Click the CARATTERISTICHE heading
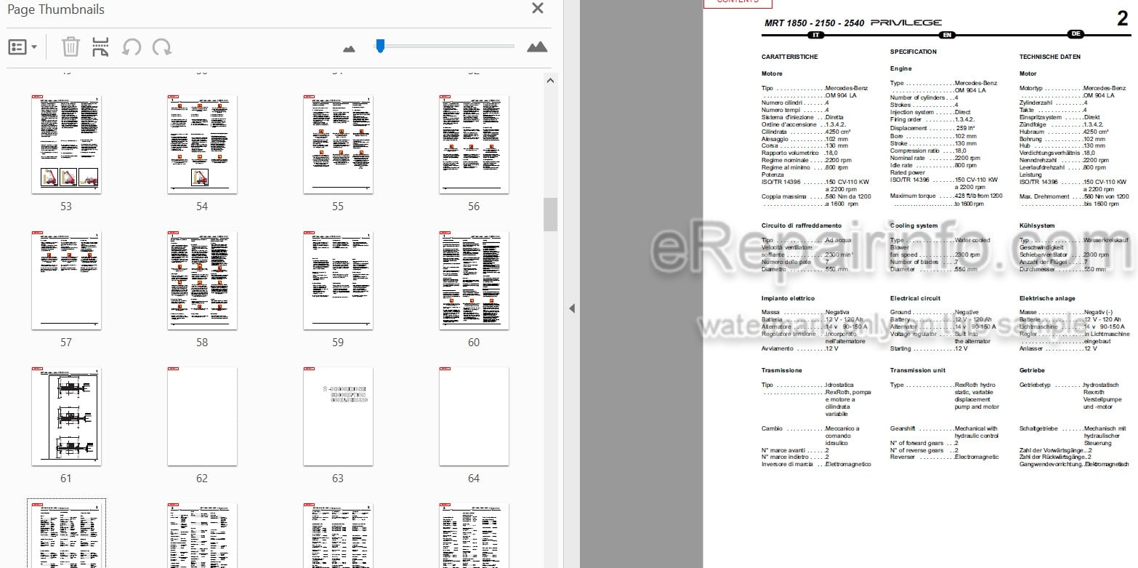The height and width of the screenshot is (568, 1138). 789,57
